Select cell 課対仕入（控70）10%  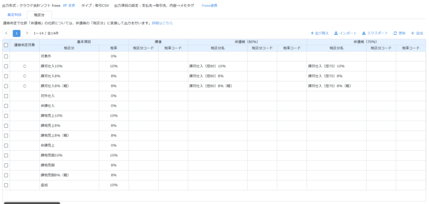tap(337, 66)
